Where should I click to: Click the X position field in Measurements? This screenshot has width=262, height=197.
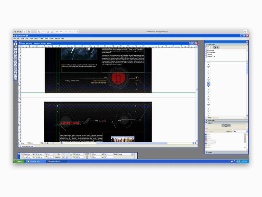pos(27,154)
